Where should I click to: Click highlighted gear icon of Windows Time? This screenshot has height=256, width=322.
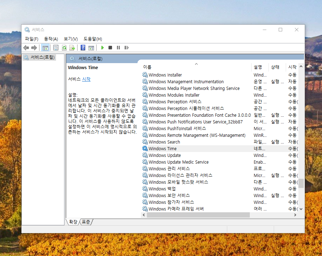click(x=145, y=148)
